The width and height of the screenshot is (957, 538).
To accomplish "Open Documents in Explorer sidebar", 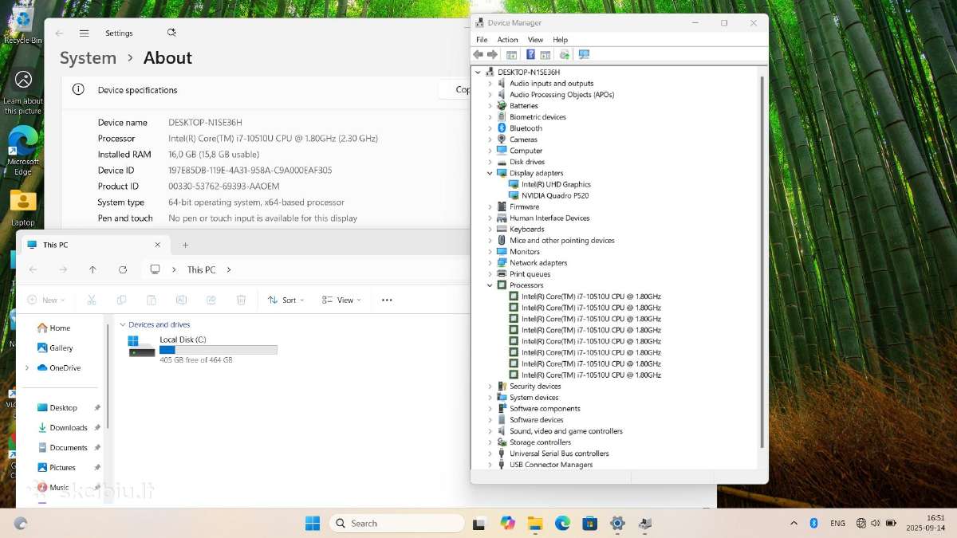I will 69,448.
